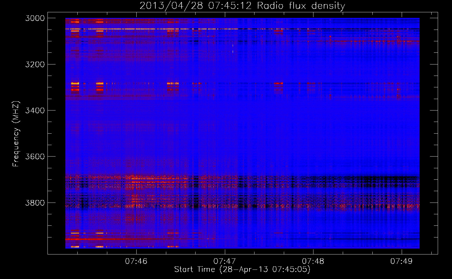Screen dimensions: 452x279
Task: Select the 3200 frequency axis label
Action: [35, 64]
